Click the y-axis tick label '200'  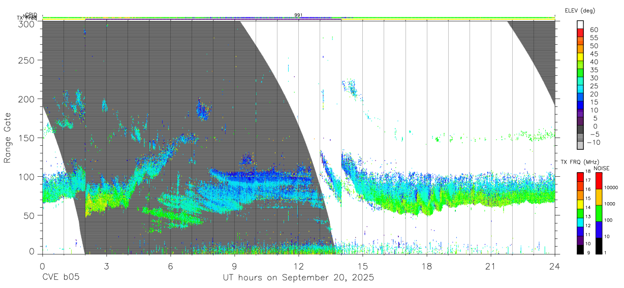pyautogui.click(x=26, y=99)
